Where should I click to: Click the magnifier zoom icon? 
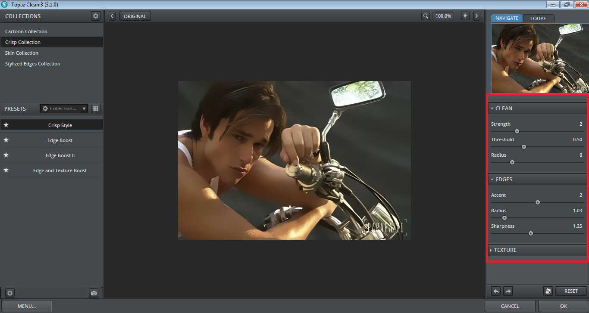426,16
